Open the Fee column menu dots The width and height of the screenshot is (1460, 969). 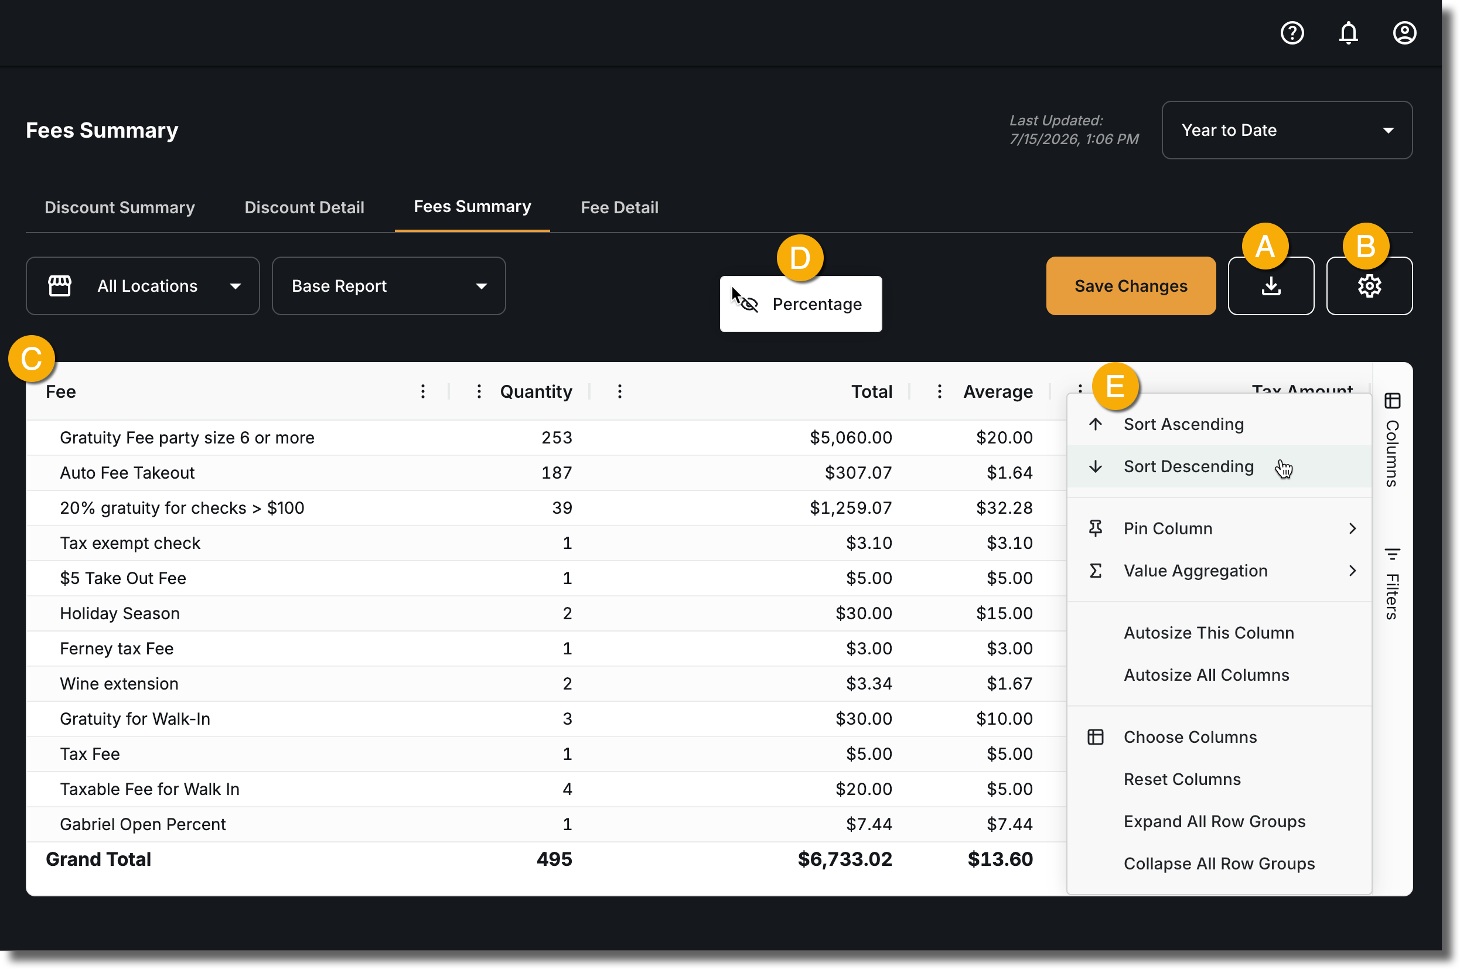click(x=422, y=392)
